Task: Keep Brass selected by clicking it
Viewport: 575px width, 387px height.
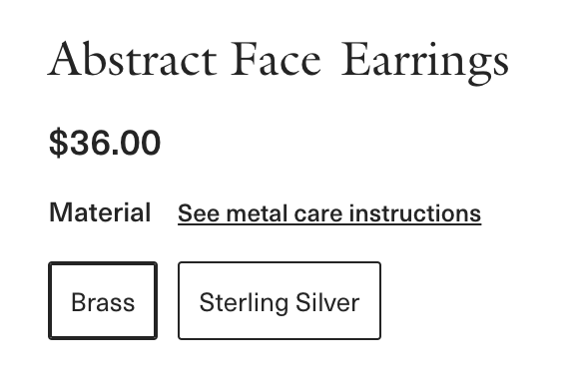Action: (103, 300)
